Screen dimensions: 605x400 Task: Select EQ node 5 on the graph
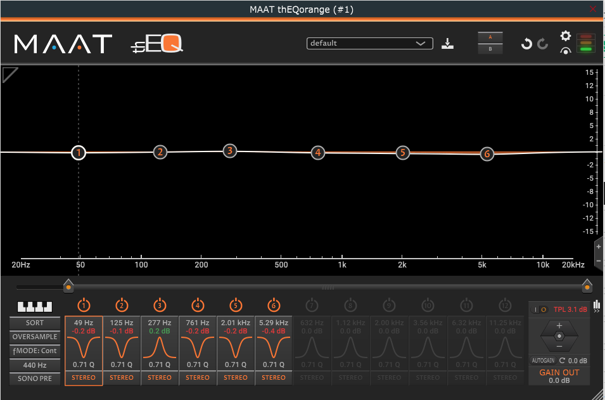403,153
